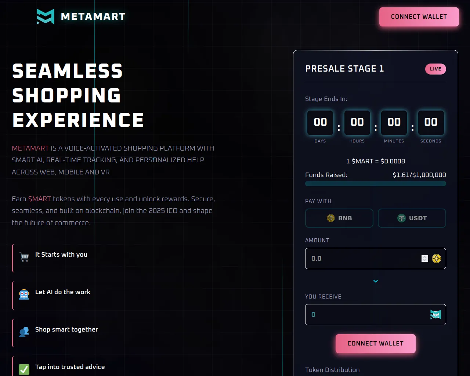Viewport: 470px width, 376px height.
Task: Click the Tether icon on USDT option
Action: (x=401, y=218)
